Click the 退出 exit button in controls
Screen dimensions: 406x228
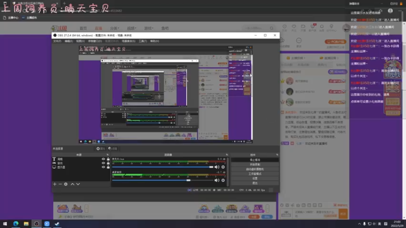(x=255, y=183)
